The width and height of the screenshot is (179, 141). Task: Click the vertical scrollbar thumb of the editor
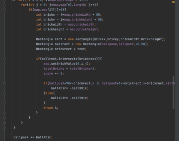point(174,92)
